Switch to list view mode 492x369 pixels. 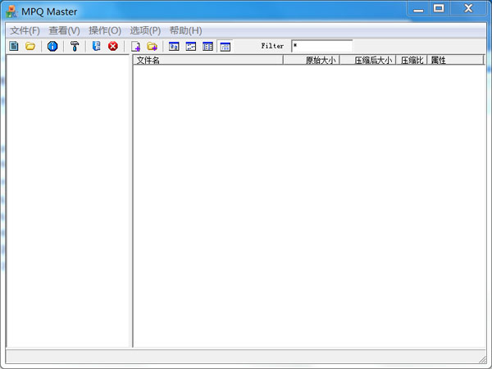(x=207, y=47)
